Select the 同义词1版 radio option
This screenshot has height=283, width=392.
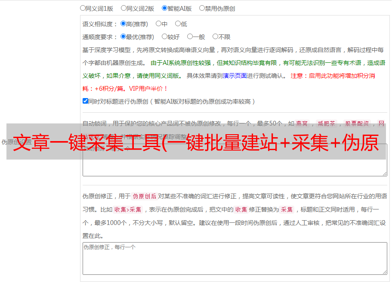83,8
